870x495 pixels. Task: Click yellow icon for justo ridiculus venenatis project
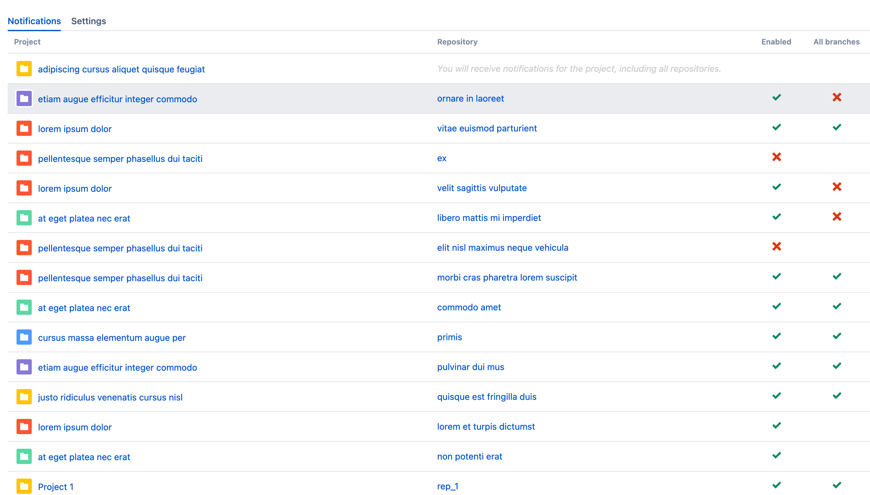click(24, 397)
